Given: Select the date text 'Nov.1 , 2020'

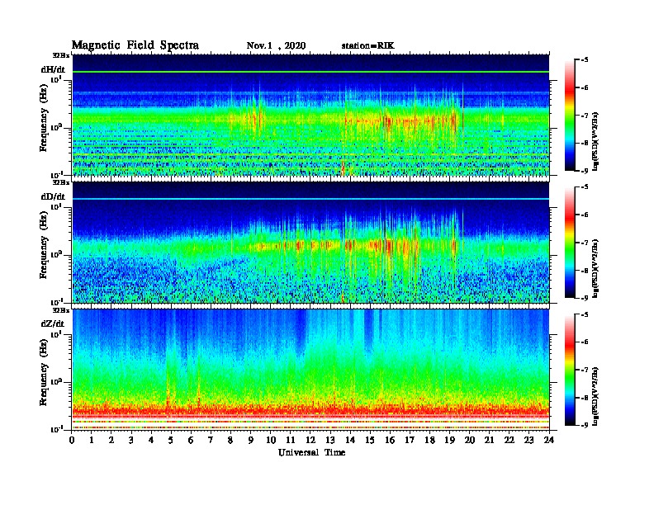Looking at the screenshot, I should click(x=276, y=46).
